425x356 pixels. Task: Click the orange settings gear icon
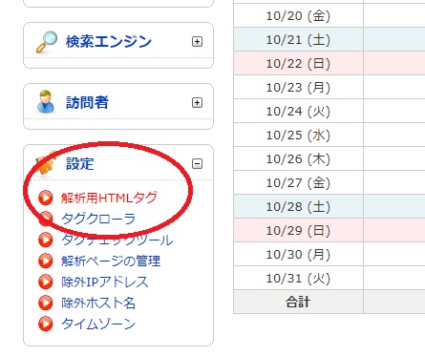tap(47, 163)
